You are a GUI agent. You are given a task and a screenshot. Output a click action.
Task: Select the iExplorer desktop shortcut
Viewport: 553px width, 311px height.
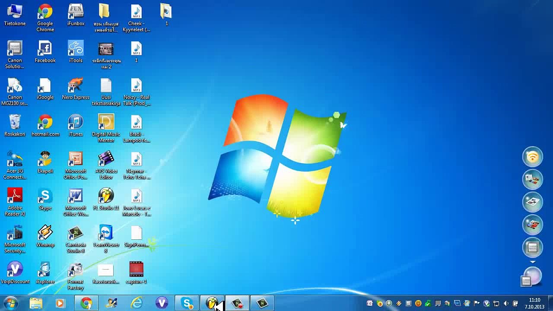pos(45,273)
